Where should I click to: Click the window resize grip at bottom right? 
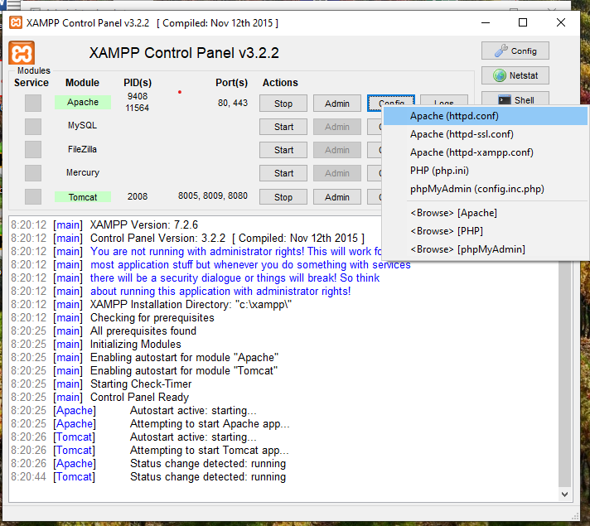click(x=575, y=516)
